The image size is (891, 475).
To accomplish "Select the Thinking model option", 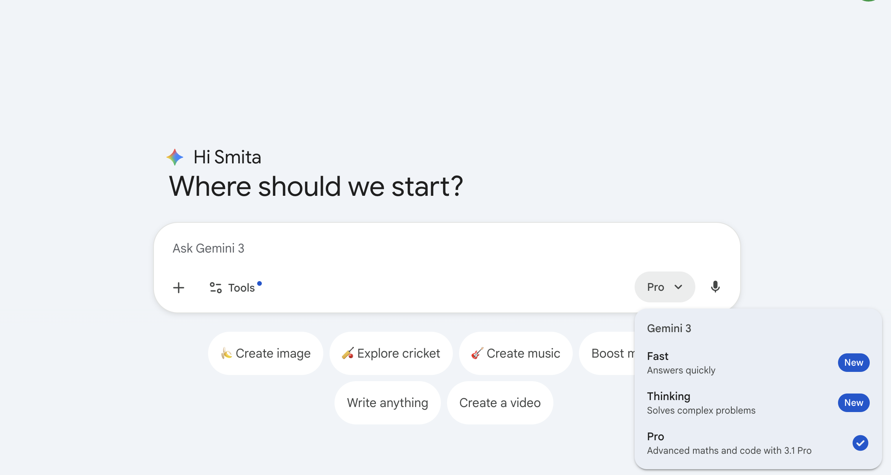I will tap(758, 403).
